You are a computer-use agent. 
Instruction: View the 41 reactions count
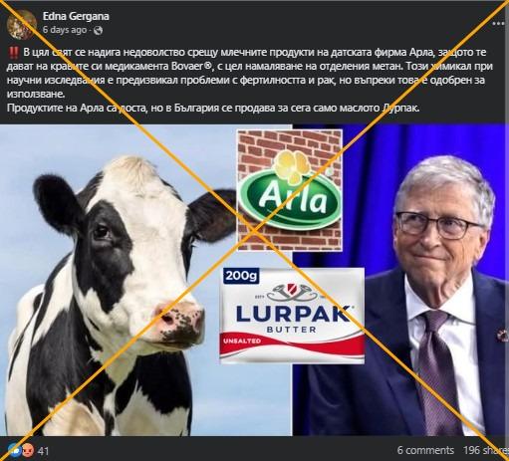(x=43, y=451)
